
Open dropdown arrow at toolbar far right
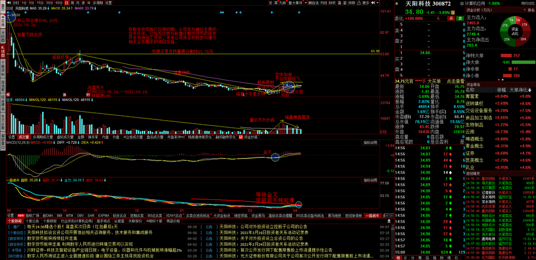[x=377, y=3]
